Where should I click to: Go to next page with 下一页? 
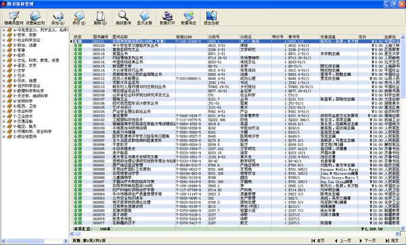pos(367,240)
